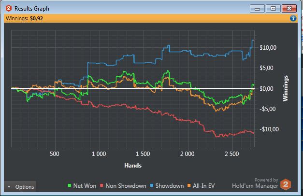Toggle the Net Won green legend swatch
The width and height of the screenshot is (303, 196).
(70, 185)
